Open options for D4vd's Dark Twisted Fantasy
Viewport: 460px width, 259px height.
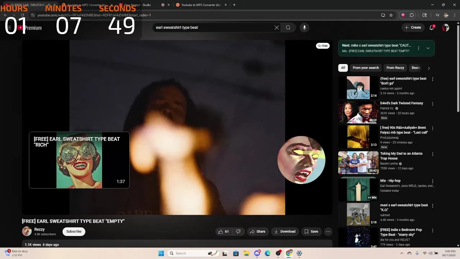point(433,104)
